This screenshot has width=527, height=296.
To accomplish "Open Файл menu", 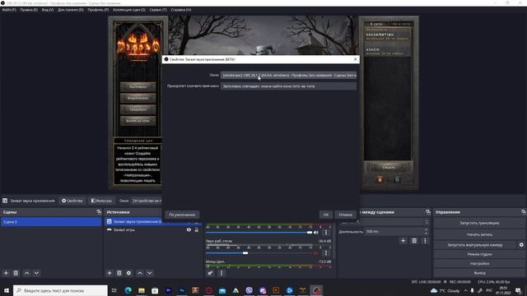I will pos(9,10).
